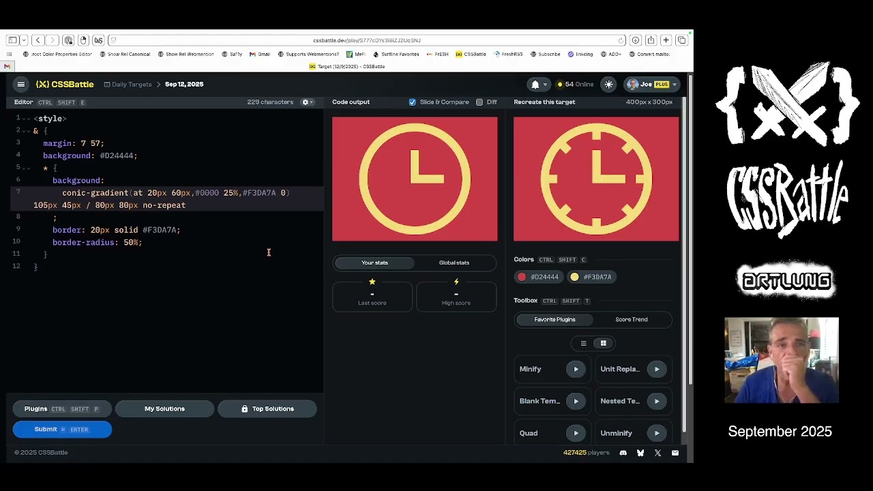Click the browser downloads icon
This screenshot has height=491, width=873.
pos(635,40)
